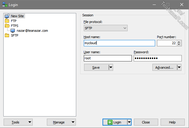189x128 pixels.
Task: Click the "FTPS" folder label
Action: point(15,26)
